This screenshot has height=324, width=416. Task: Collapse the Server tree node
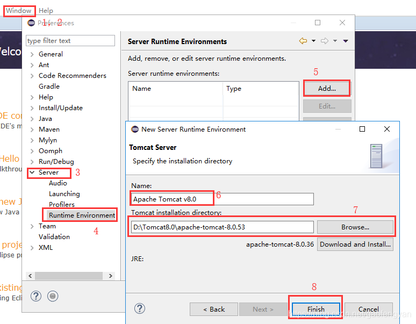tap(32, 172)
